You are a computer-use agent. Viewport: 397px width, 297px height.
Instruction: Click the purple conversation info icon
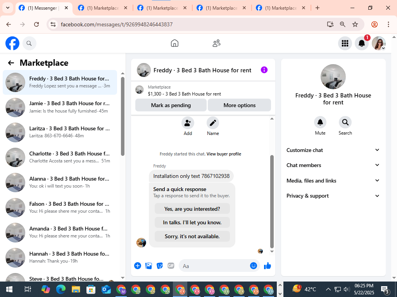264,70
